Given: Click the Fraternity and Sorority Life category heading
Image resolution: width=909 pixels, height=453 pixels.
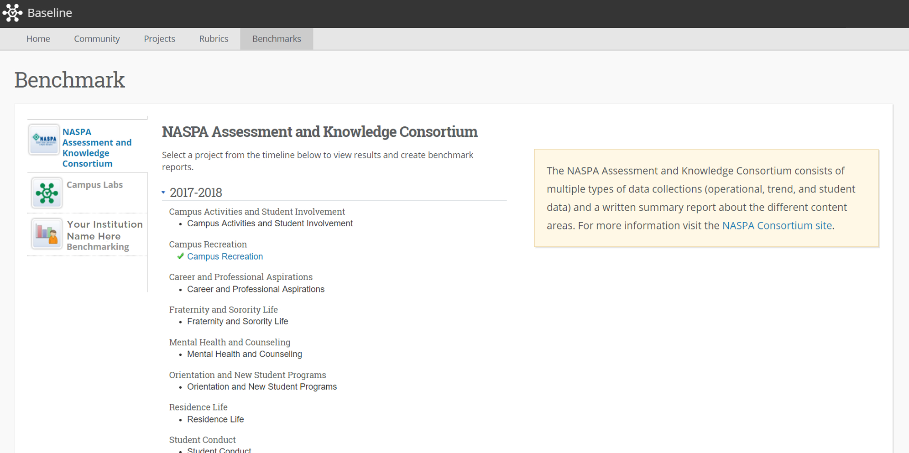Looking at the screenshot, I should [x=223, y=310].
